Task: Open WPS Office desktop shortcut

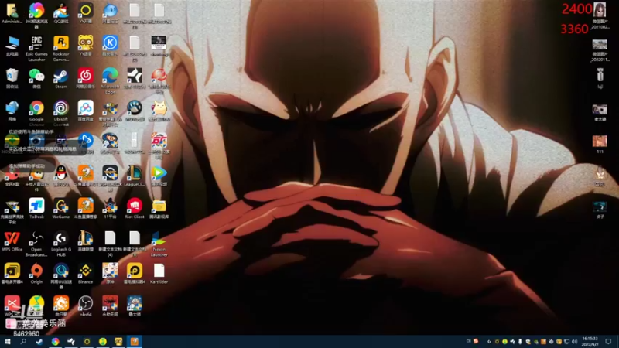Action: pos(12,241)
